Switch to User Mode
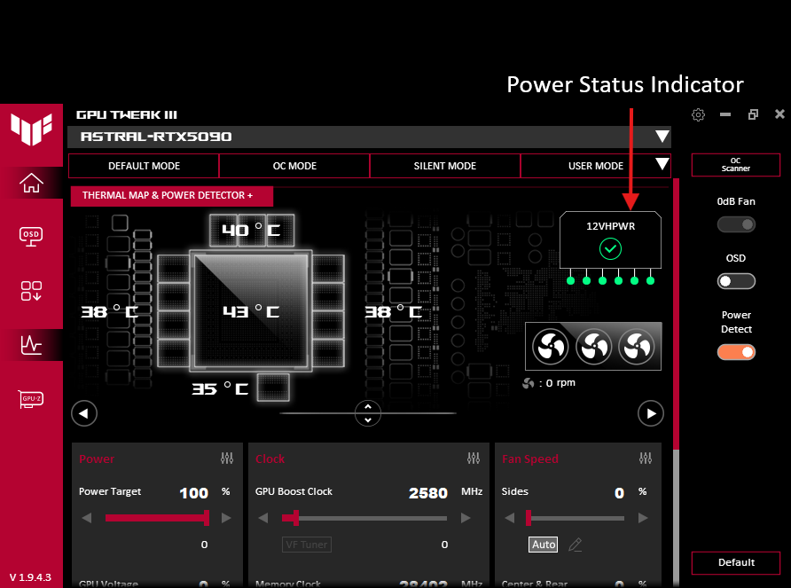Viewport: 791px width, 588px height. (x=595, y=166)
